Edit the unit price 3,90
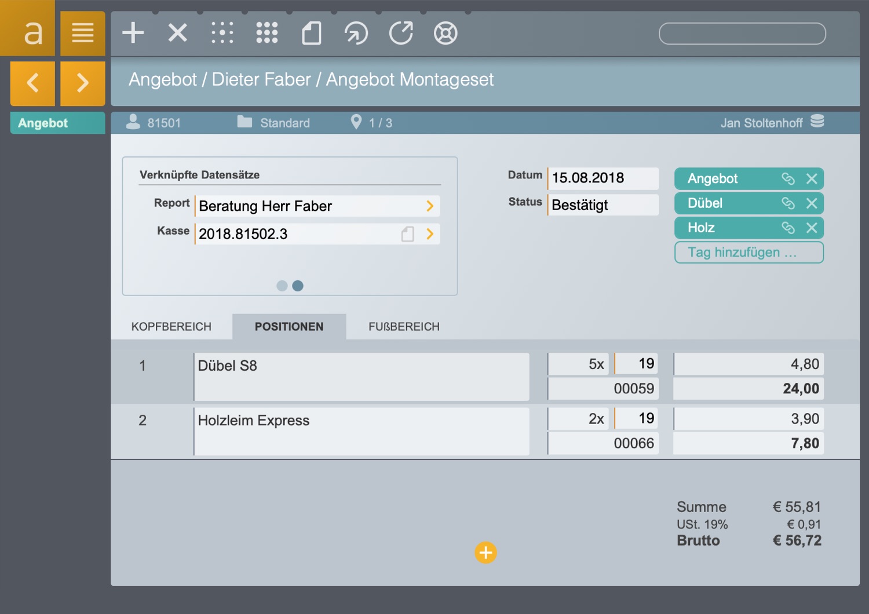Image resolution: width=869 pixels, height=614 pixels. (x=748, y=419)
